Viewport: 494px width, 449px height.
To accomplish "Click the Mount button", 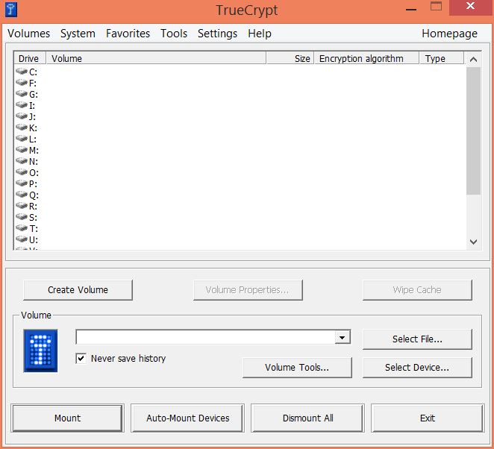I will [x=67, y=418].
